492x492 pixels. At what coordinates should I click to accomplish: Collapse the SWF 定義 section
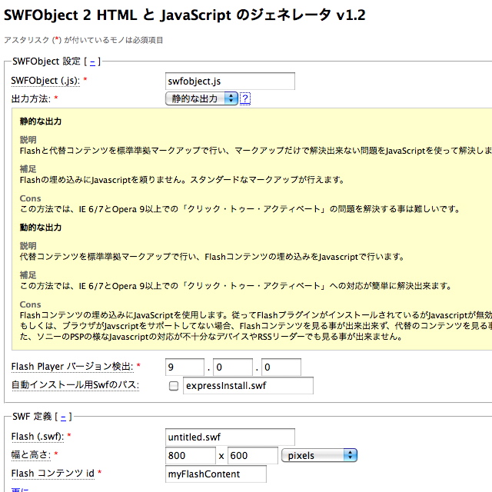pyautogui.click(x=64, y=417)
